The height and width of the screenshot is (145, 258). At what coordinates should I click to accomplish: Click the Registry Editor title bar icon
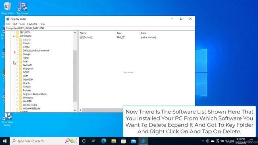point(8,19)
